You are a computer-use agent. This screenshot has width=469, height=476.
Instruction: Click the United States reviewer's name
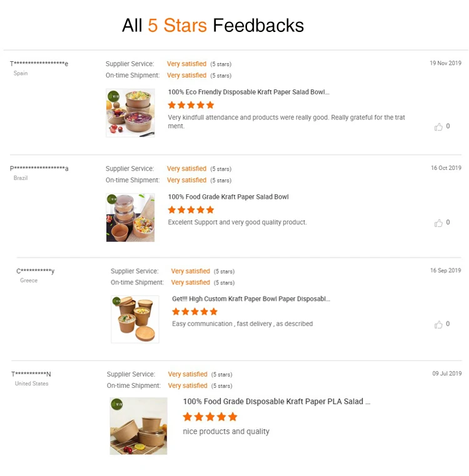click(31, 374)
